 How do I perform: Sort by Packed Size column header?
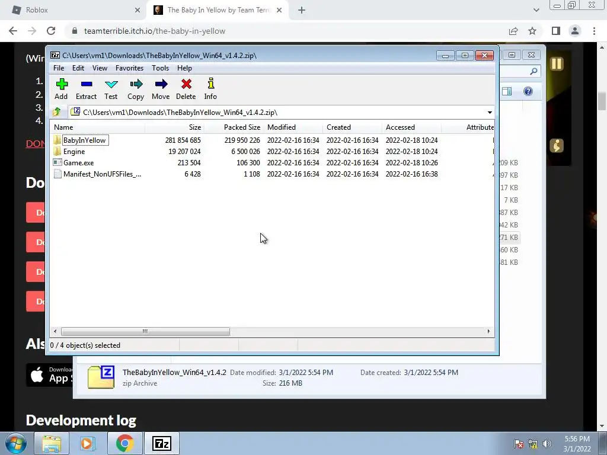(234, 127)
